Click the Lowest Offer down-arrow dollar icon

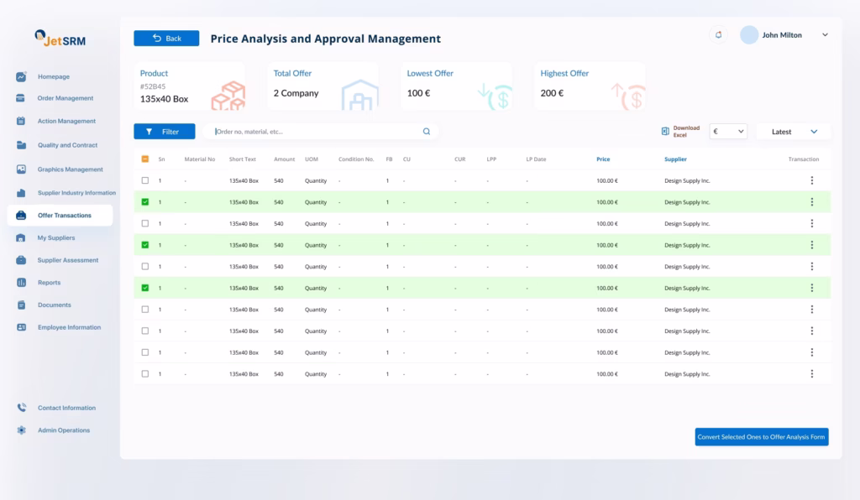click(495, 96)
